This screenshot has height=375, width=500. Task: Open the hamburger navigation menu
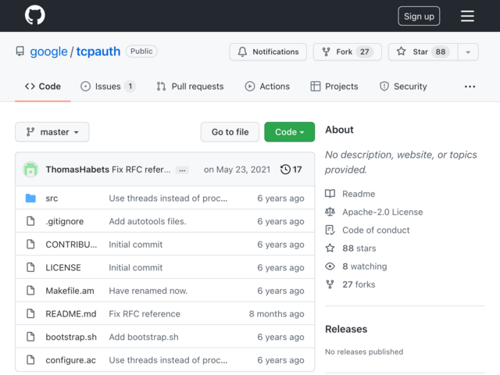coord(467,16)
